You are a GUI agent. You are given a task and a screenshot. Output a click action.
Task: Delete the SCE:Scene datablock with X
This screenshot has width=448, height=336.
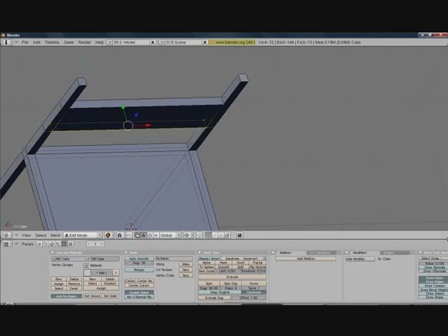tap(204, 42)
